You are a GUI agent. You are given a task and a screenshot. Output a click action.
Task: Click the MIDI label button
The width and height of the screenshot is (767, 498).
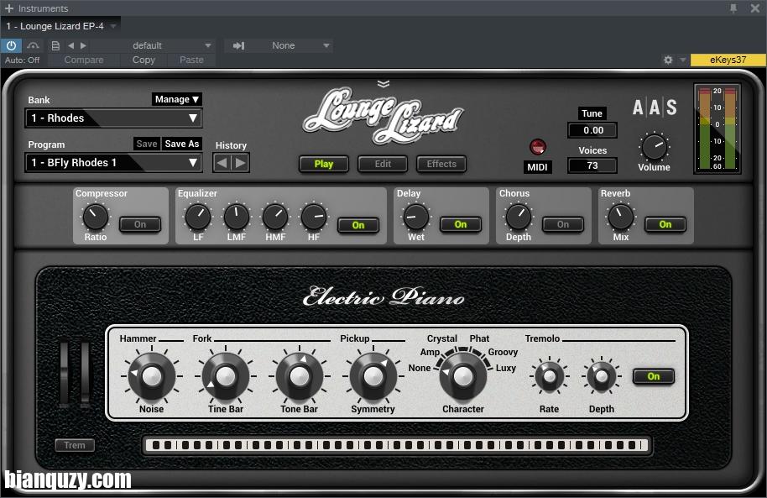[537, 167]
